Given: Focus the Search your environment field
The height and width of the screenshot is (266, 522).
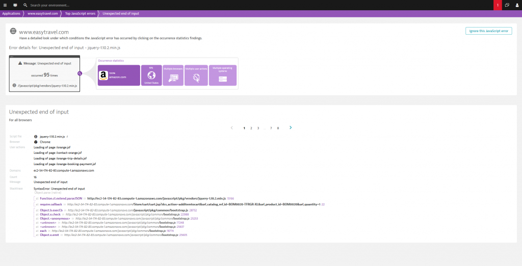Looking at the screenshot, I should (56, 5).
